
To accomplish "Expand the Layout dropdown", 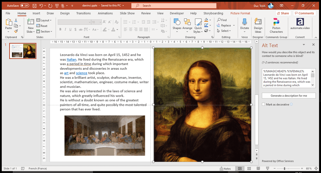I will click(x=44, y=20).
